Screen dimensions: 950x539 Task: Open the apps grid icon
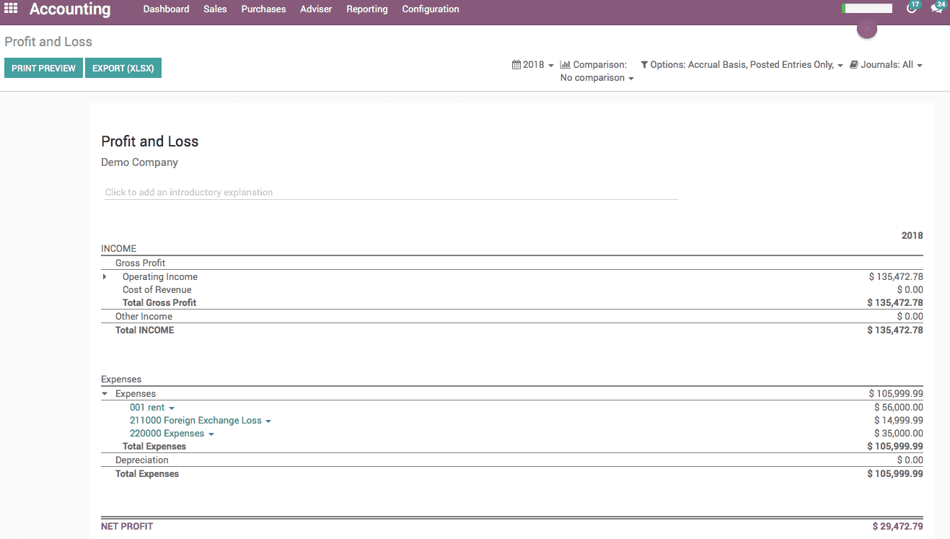click(x=10, y=9)
